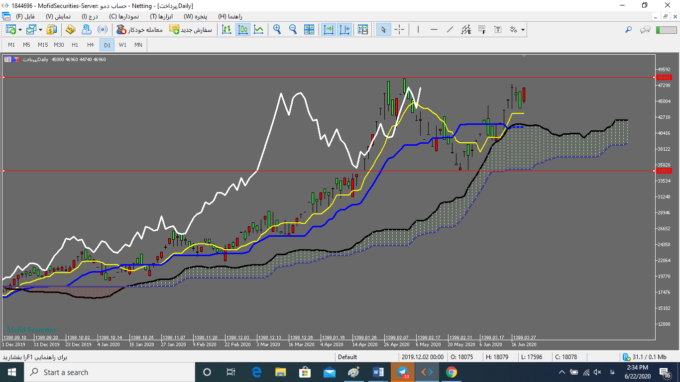
Task: Click the signals radio-wave icon
Action: pos(102,29)
